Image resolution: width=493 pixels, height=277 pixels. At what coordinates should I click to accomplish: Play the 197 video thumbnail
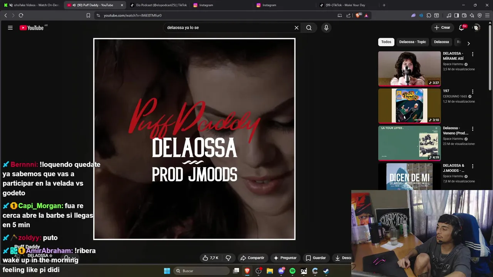tap(409, 106)
